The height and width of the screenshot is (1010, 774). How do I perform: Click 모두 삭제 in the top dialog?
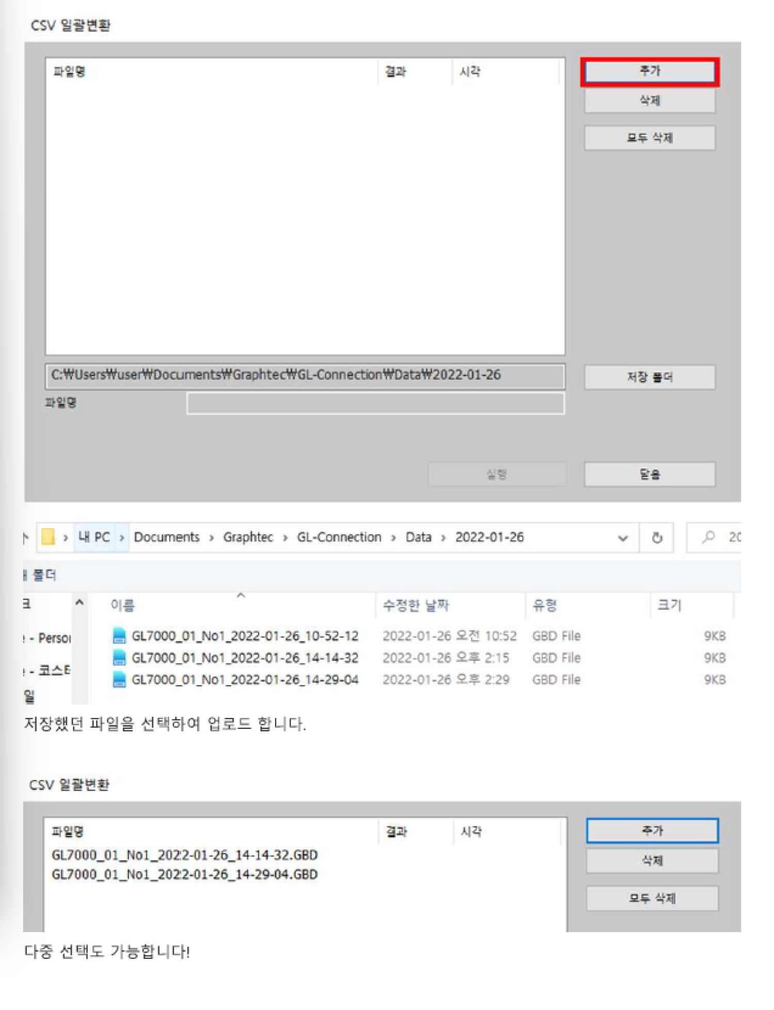coord(649,138)
